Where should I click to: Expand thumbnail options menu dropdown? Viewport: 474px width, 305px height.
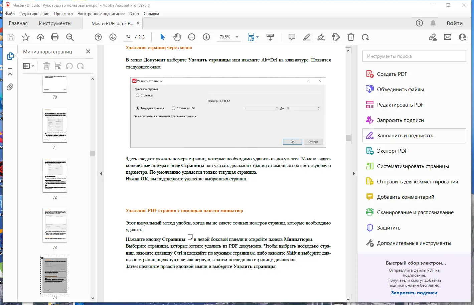[29, 66]
